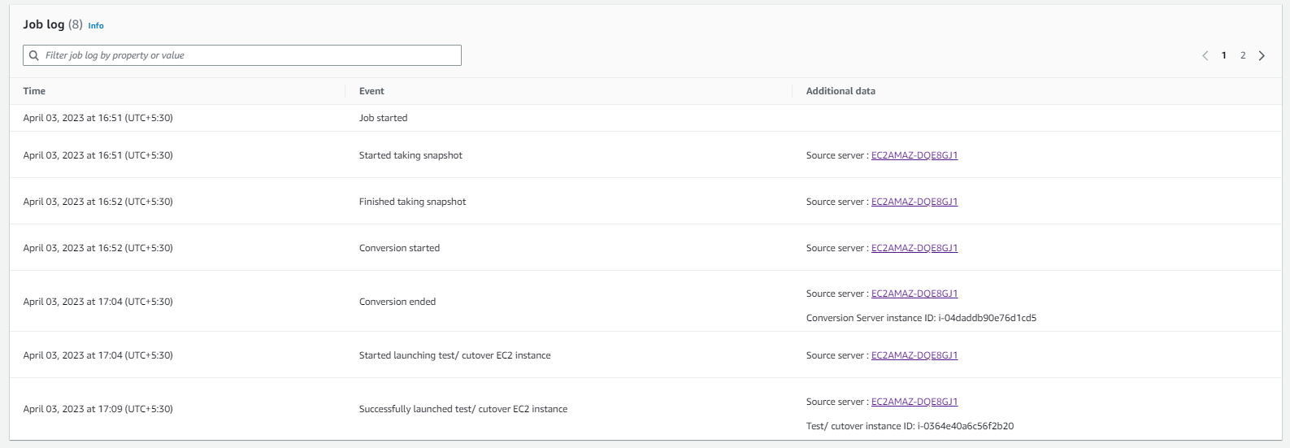Open source server link for Conversion ended
Viewport: 1290px width, 448px height.
(914, 294)
